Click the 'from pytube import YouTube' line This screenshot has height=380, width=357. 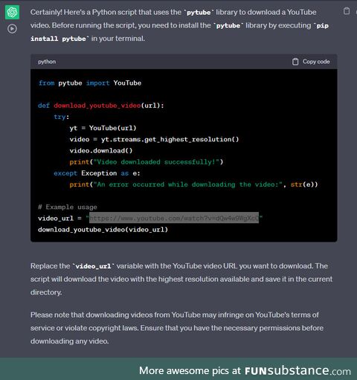click(x=90, y=83)
